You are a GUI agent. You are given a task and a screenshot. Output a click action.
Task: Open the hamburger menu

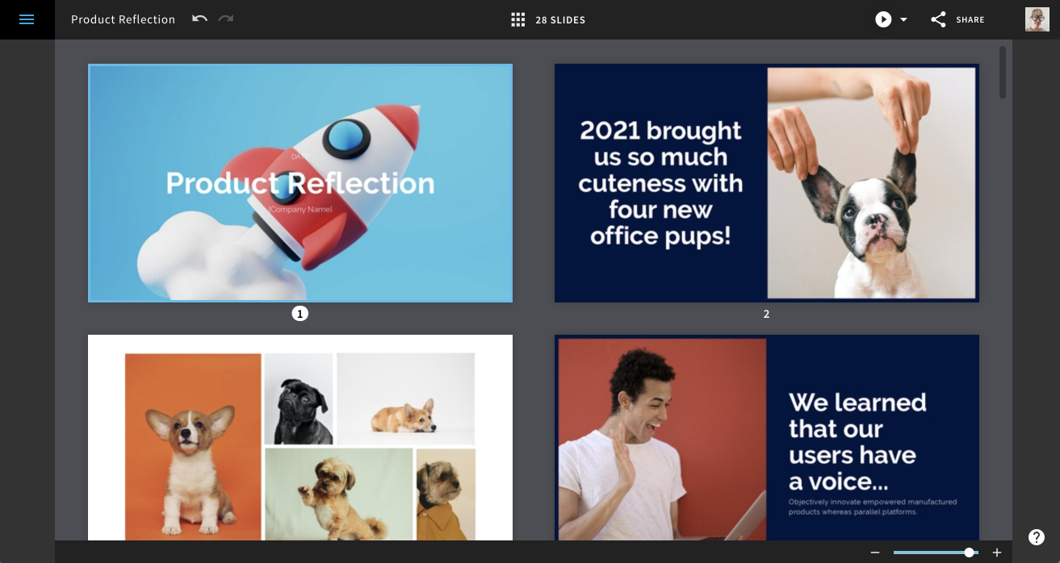pyautogui.click(x=27, y=19)
